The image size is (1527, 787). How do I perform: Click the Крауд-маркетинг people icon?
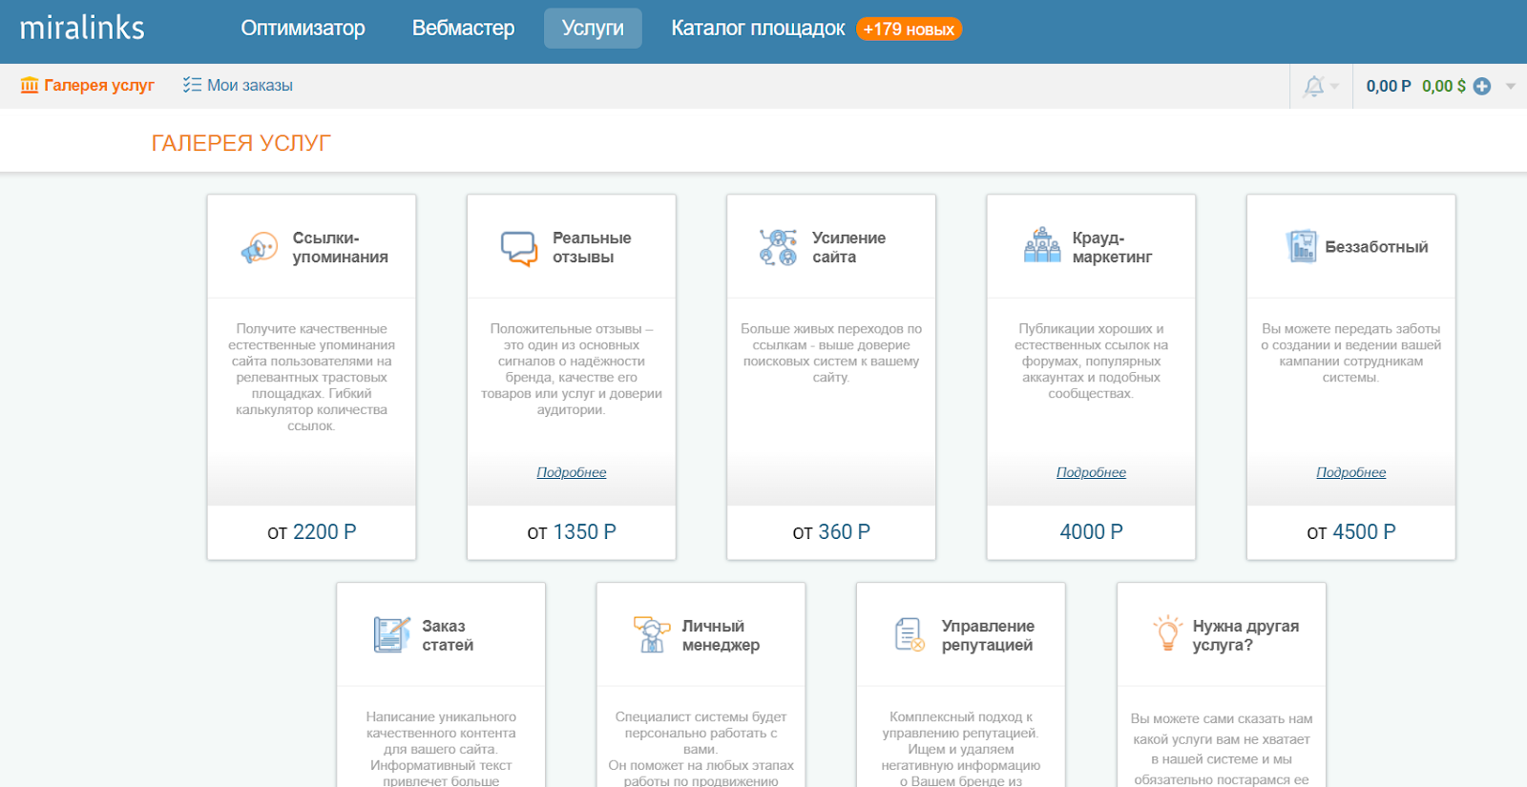tap(1041, 245)
